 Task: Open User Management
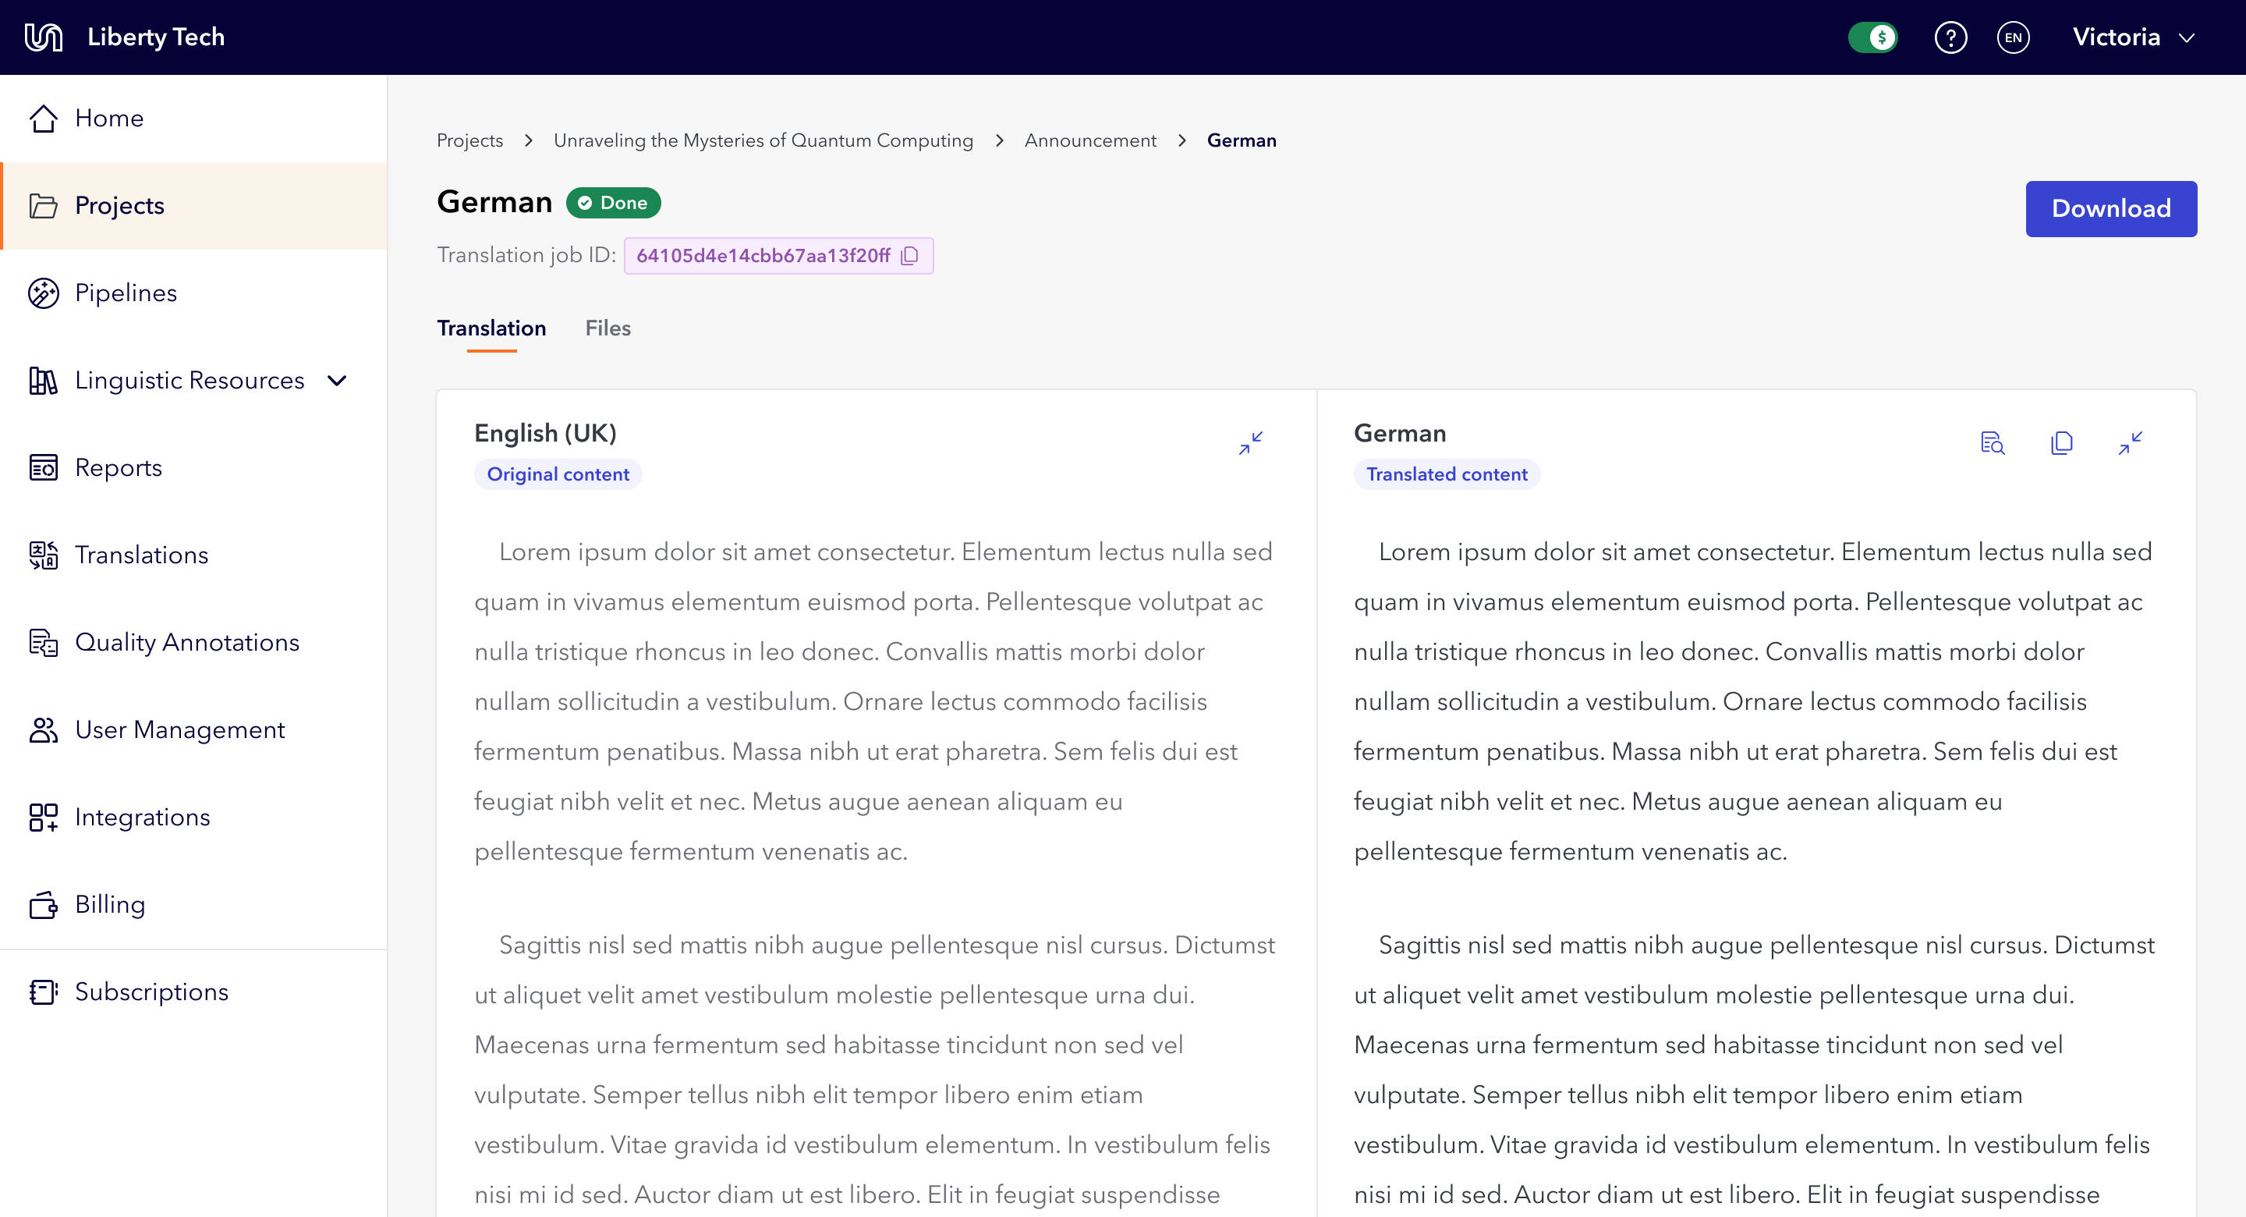click(x=193, y=729)
